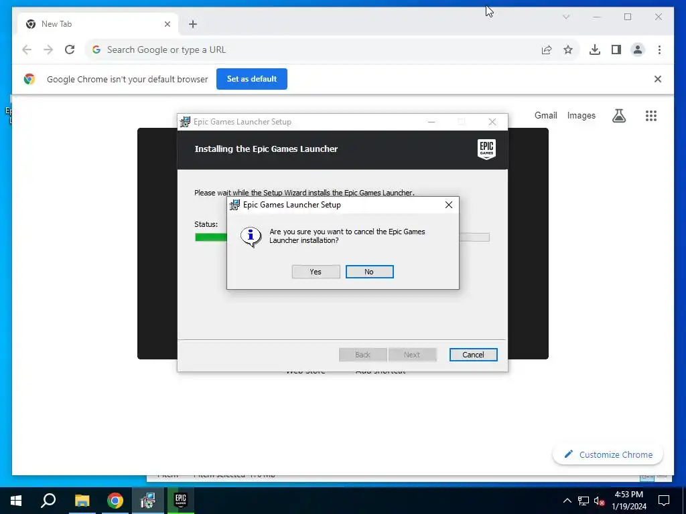Click the Chrome taskbar icon
This screenshot has height=514, width=686.
click(x=115, y=501)
